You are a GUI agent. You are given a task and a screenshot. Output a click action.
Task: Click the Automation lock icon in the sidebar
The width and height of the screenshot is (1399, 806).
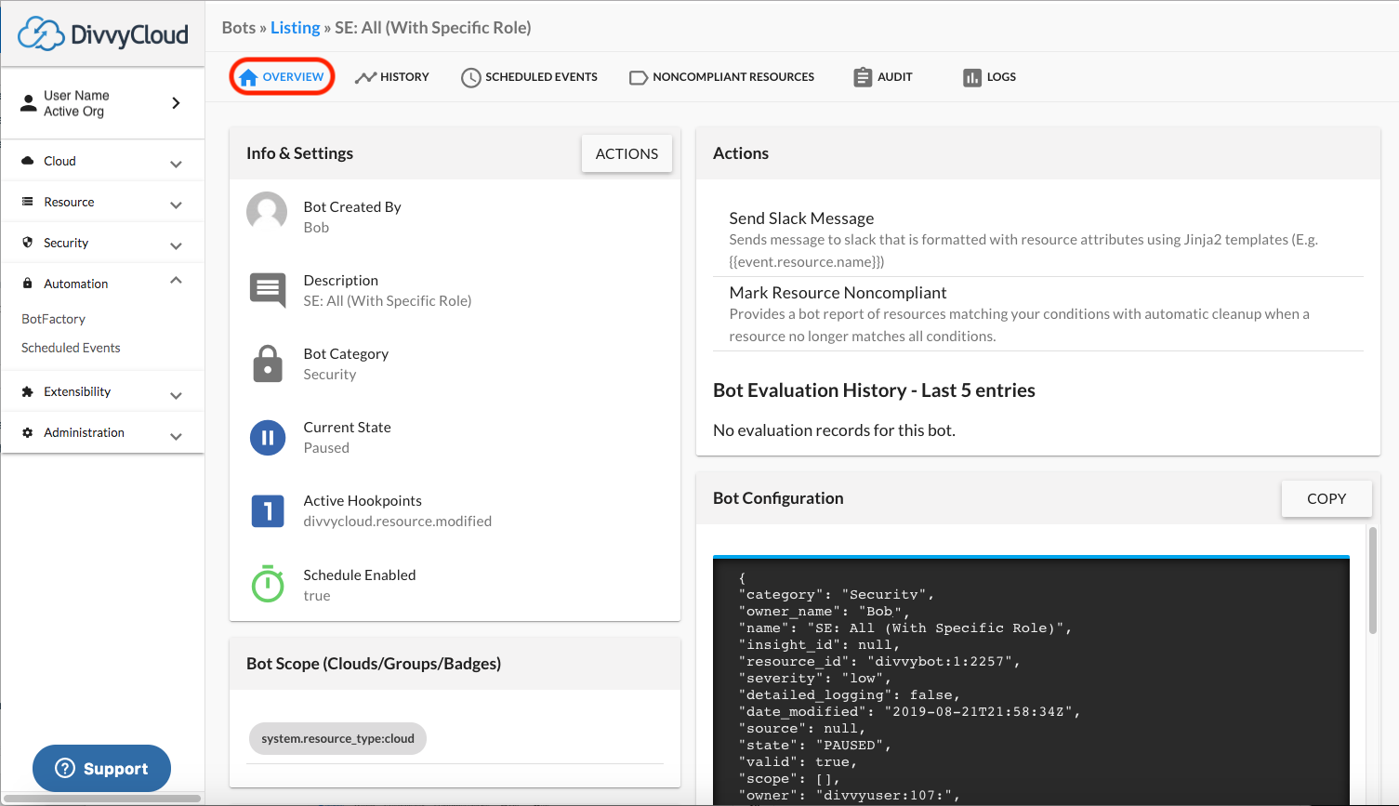point(28,284)
